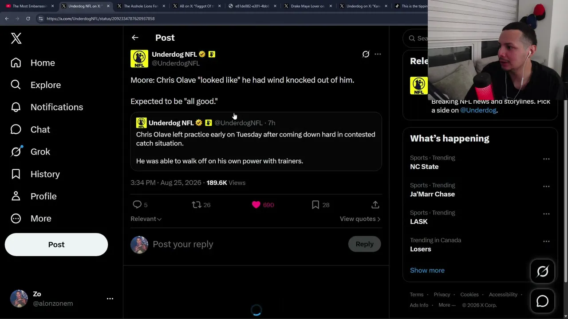The image size is (568, 319).
Task: Open the Privacy footer link
Action: click(x=442, y=295)
